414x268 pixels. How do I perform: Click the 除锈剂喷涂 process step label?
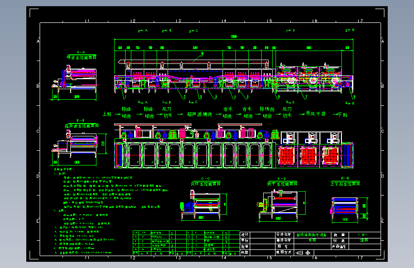[267, 113]
